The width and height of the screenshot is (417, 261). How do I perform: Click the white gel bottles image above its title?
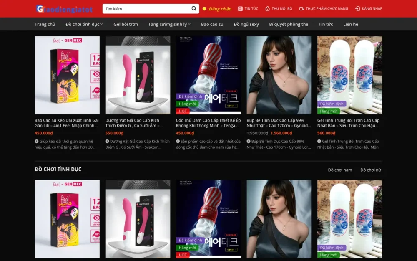coord(350,75)
